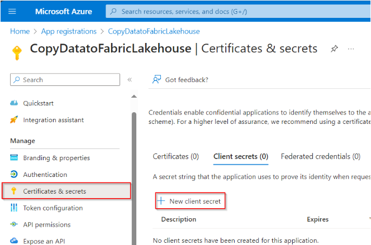Click the search magnifier icon in top bar
This screenshot has width=371, height=245.
(113, 11)
